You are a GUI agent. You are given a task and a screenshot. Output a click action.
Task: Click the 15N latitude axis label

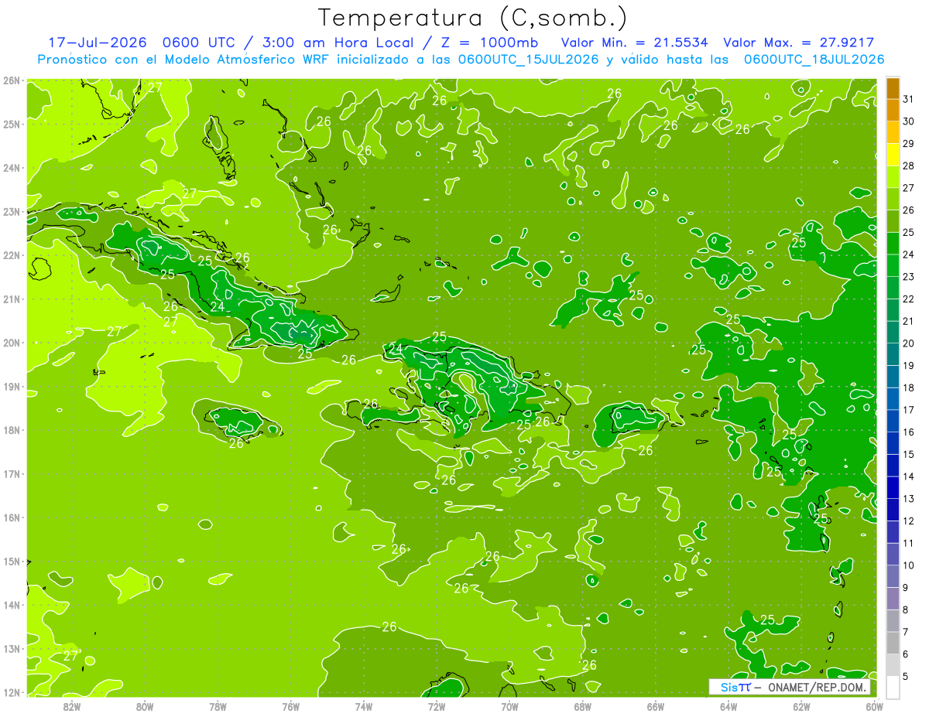click(x=12, y=561)
